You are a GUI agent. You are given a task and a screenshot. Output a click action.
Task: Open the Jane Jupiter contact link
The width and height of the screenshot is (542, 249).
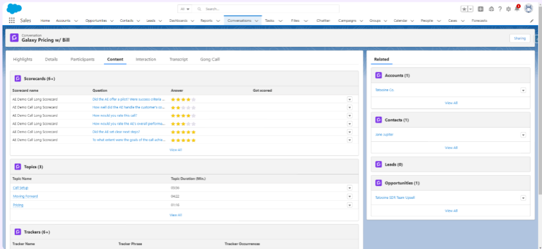tap(384, 135)
